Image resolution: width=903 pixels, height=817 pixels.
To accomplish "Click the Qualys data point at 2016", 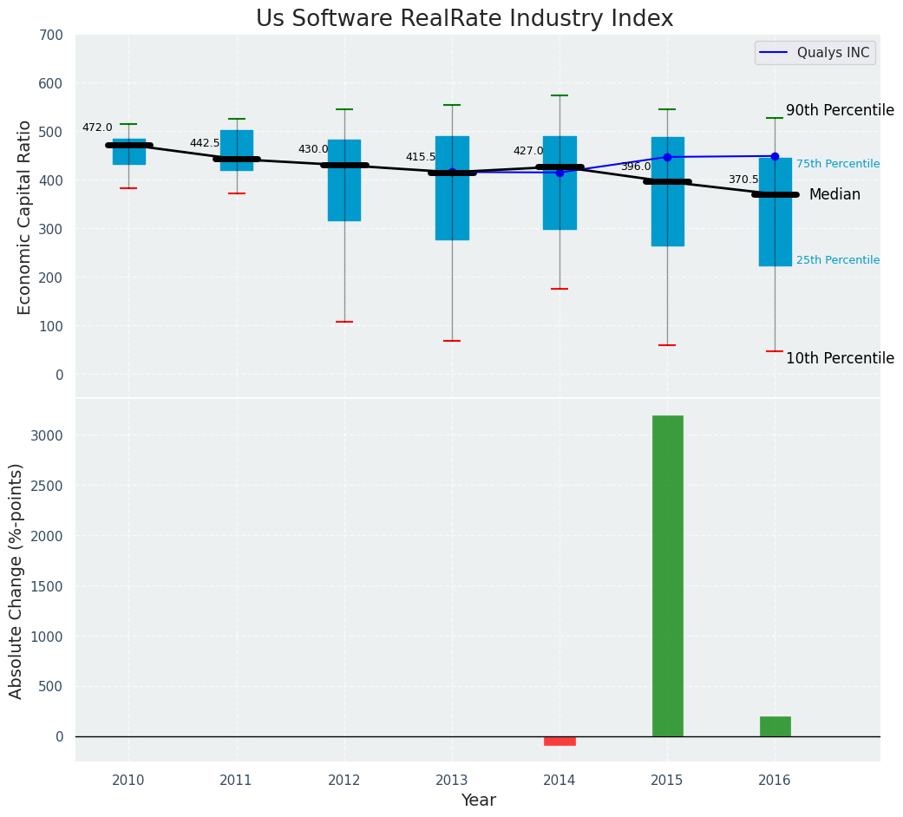I will pos(775,157).
